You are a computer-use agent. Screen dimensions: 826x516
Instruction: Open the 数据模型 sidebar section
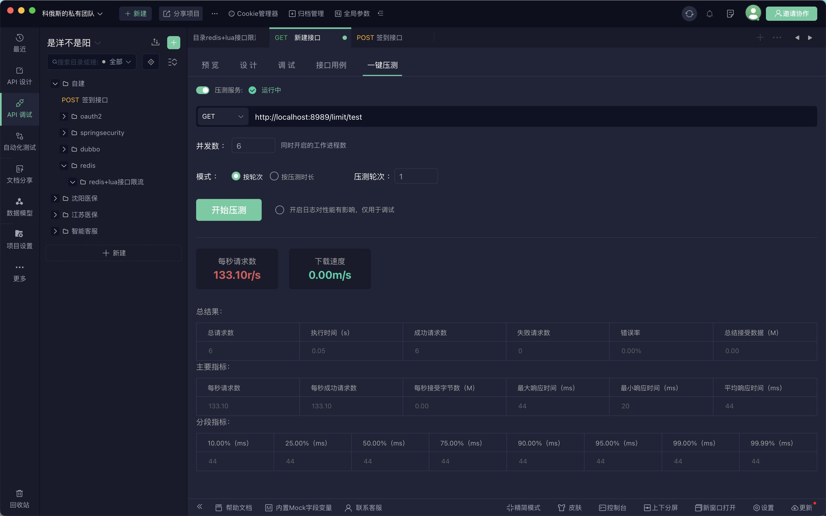[19, 207]
